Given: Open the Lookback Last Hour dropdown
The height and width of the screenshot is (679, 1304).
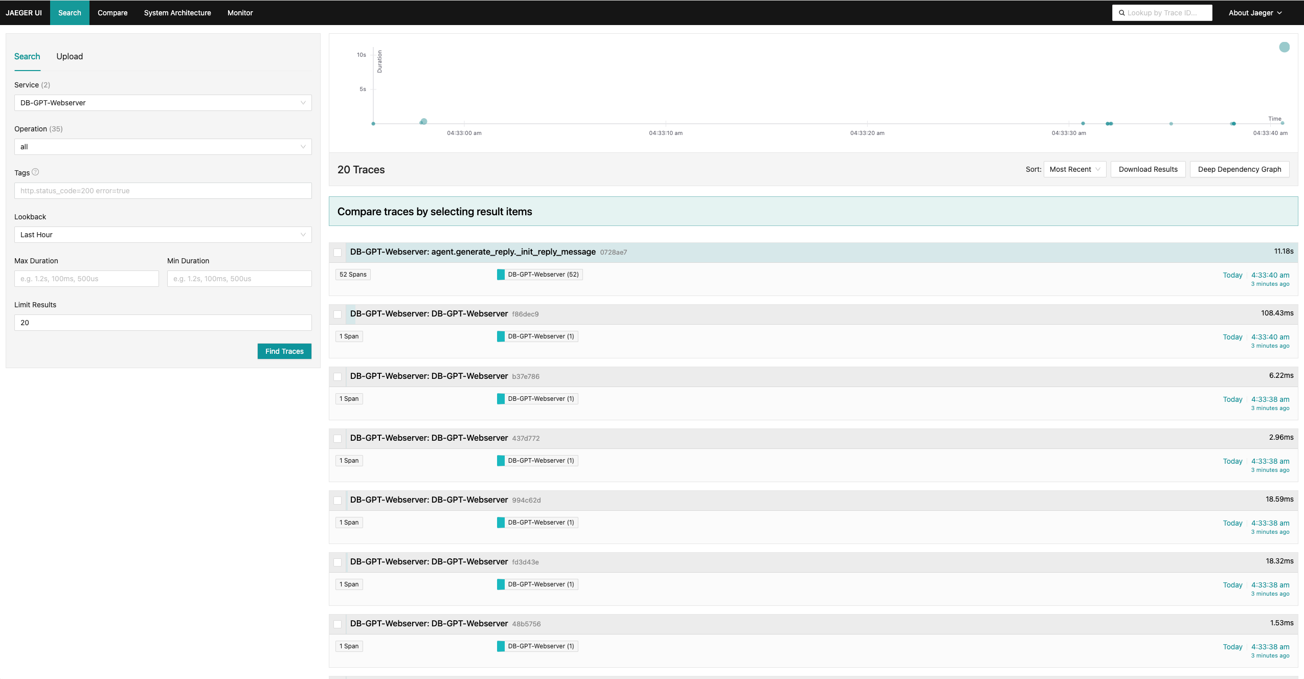Looking at the screenshot, I should (163, 235).
